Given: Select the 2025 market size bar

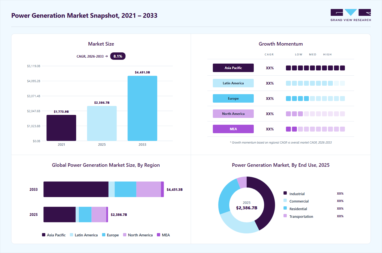Looking at the screenshot, I should [102, 123].
